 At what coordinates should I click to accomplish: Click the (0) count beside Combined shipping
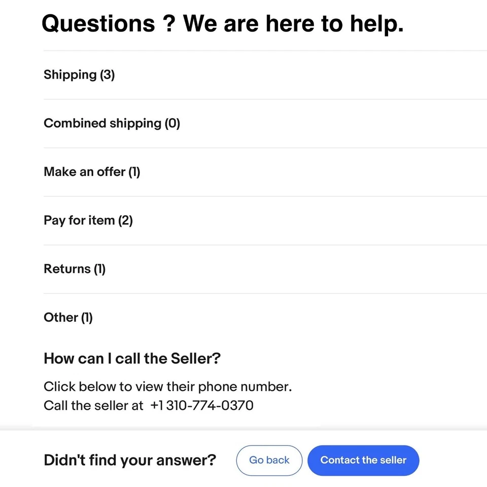(x=172, y=123)
